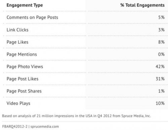
Task: Select the Page Likes row label
Action: pos(17,42)
